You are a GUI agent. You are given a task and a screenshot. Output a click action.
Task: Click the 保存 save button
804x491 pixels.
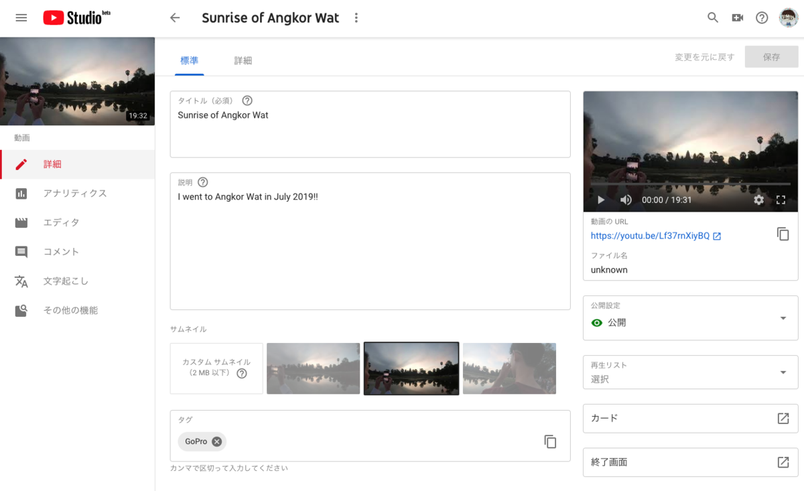click(771, 57)
